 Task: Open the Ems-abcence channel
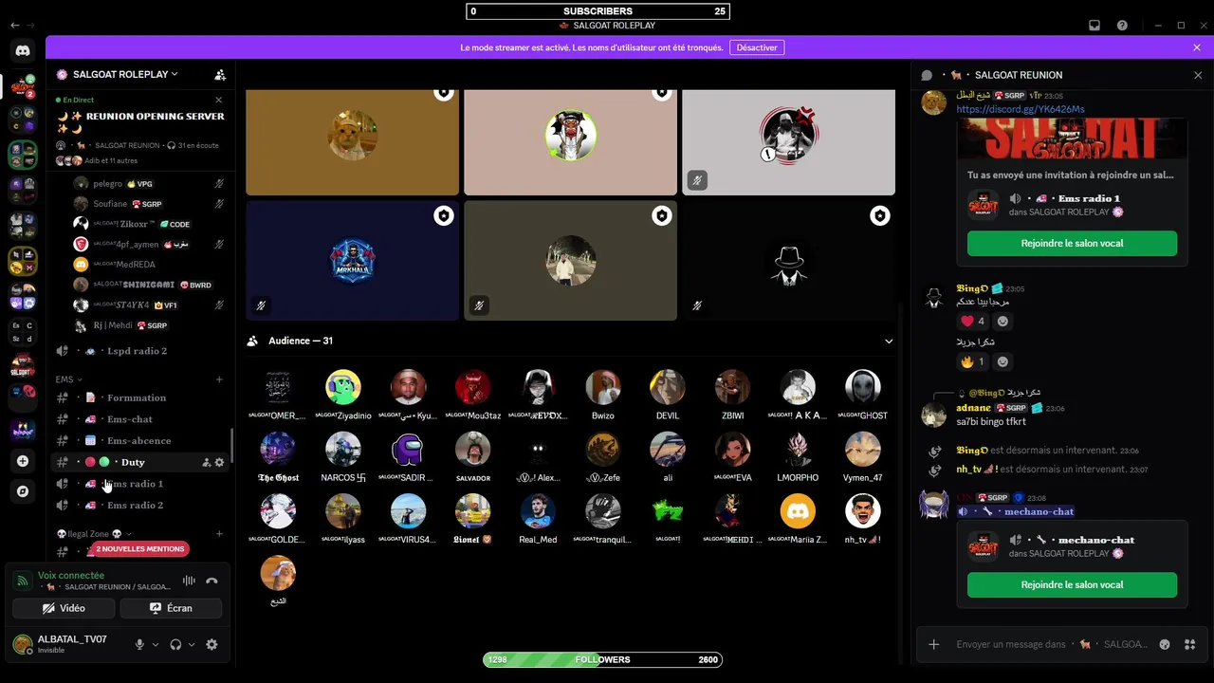pos(140,440)
